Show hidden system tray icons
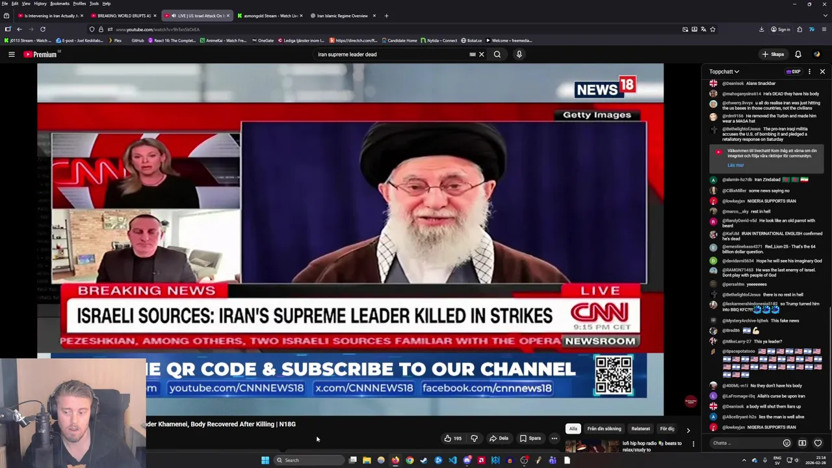The image size is (832, 468). tap(744, 460)
